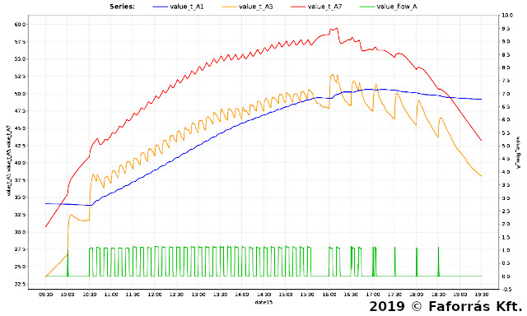Click the 15:30 time tick label
Screen dimensions: 527x316
coord(307,295)
